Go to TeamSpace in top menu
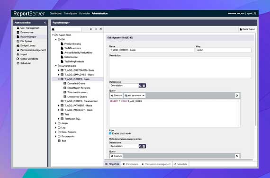This screenshot has height=178, width=270. [70, 13]
